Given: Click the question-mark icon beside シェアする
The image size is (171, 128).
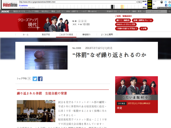Looking at the screenshot, I should pyautogui.click(x=29, y=79).
